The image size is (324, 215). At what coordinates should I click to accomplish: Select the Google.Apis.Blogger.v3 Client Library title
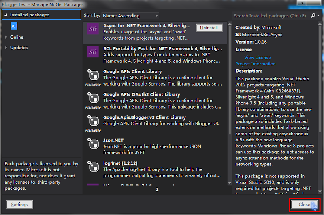tap(145, 117)
